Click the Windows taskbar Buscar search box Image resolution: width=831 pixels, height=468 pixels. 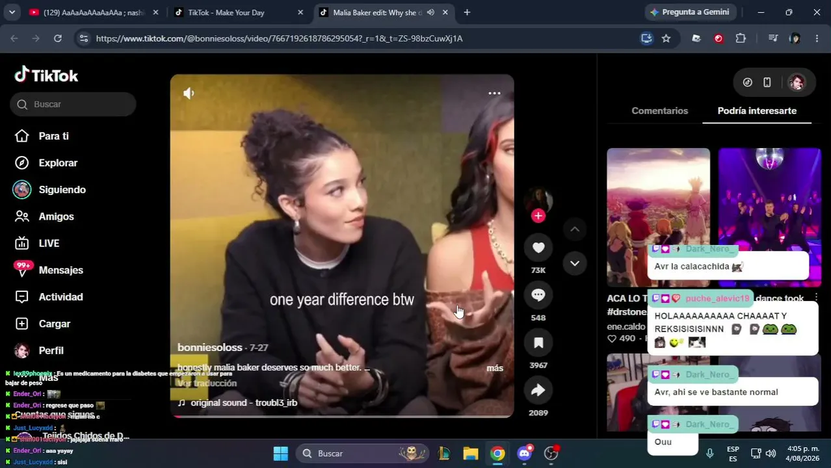click(x=363, y=454)
